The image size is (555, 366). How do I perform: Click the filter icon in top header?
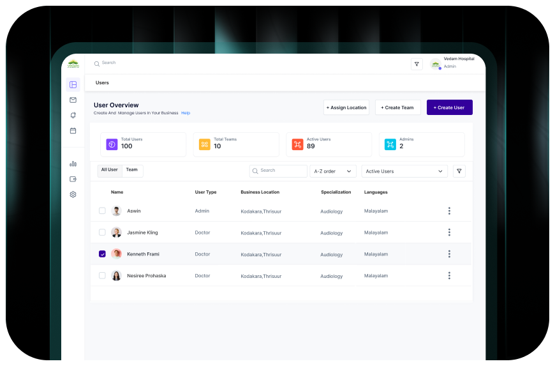[x=417, y=64]
